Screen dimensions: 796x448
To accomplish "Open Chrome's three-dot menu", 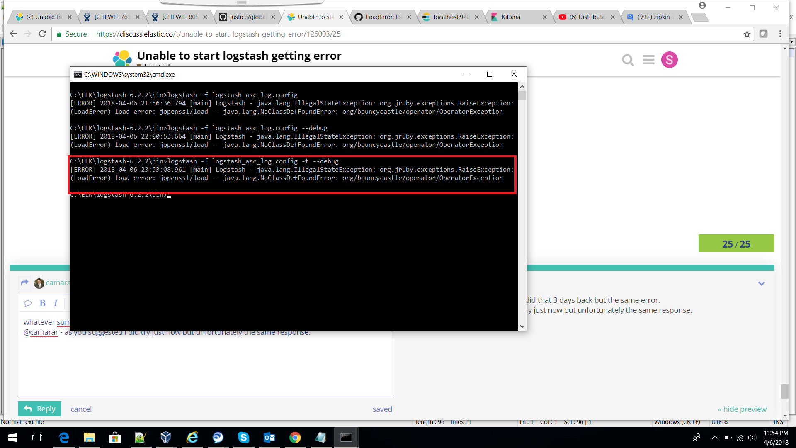I will [780, 34].
